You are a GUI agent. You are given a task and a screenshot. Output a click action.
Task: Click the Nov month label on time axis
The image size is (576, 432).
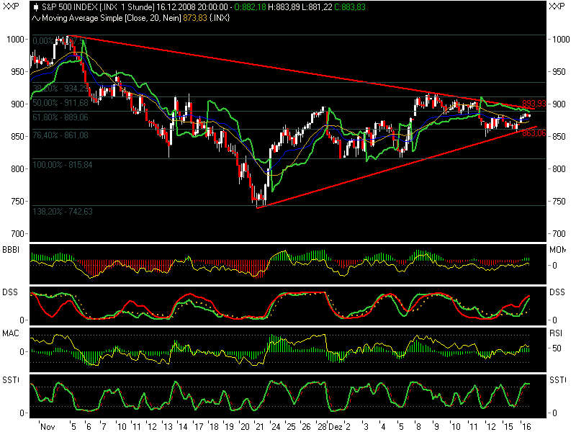click(x=48, y=426)
